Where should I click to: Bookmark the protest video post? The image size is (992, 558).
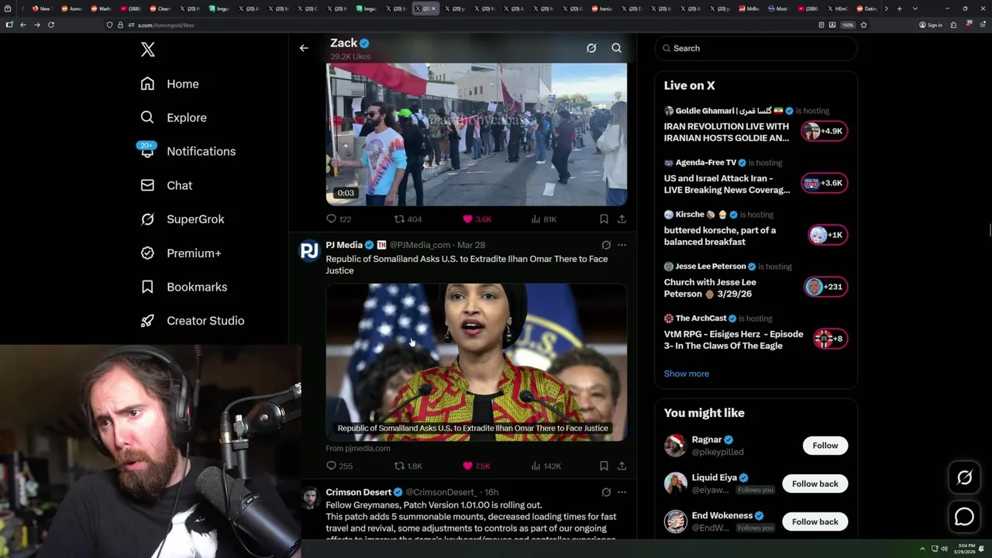(604, 219)
